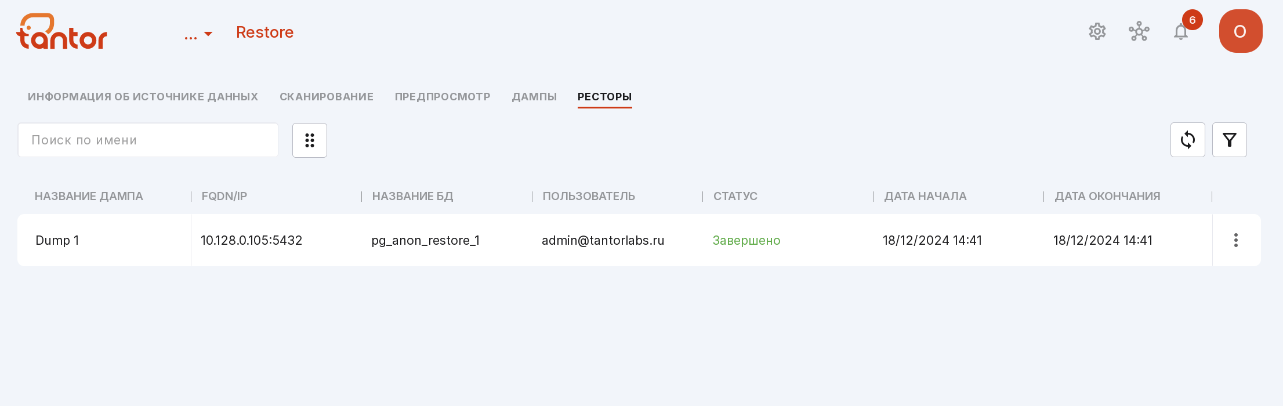Refresh the restores list

pyautogui.click(x=1187, y=140)
